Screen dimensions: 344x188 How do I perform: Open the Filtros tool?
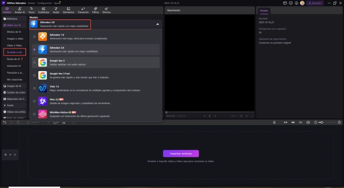[95, 10]
